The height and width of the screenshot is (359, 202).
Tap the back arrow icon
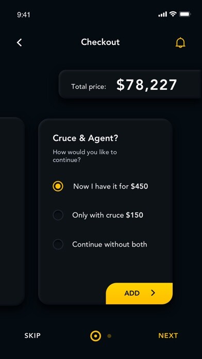pos(20,43)
